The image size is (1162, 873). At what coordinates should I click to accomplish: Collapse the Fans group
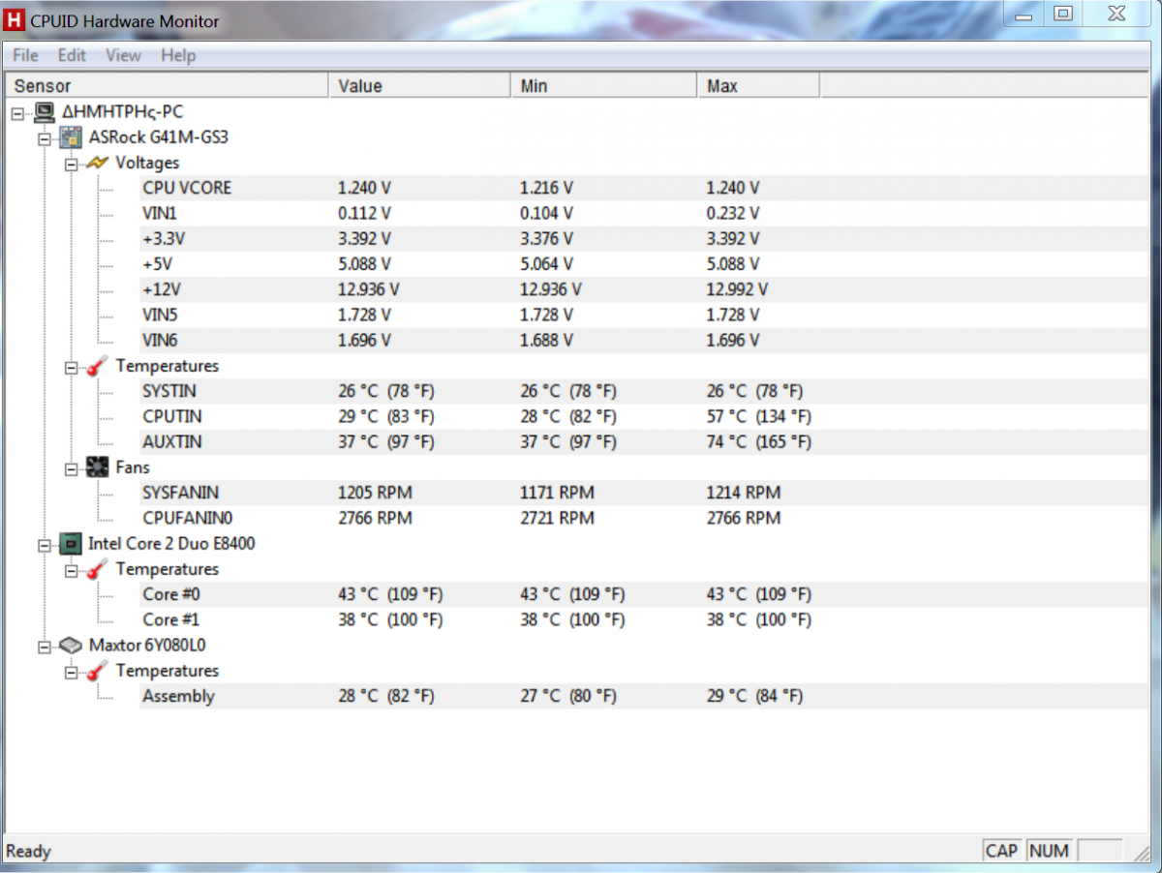click(x=71, y=468)
